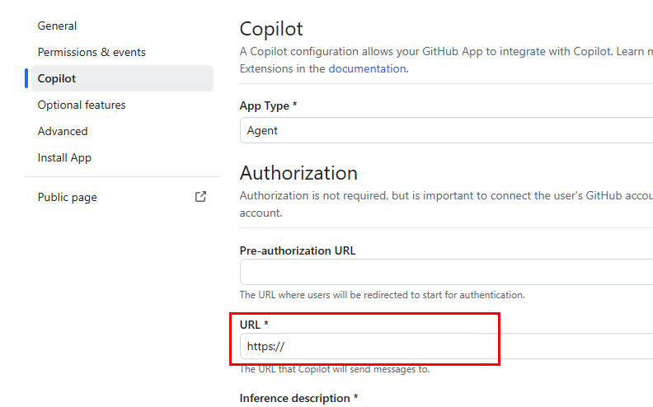
Task: Click the Public page sidebar link
Action: pos(68,197)
